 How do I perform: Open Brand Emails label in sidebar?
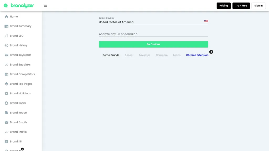[x=18, y=122]
